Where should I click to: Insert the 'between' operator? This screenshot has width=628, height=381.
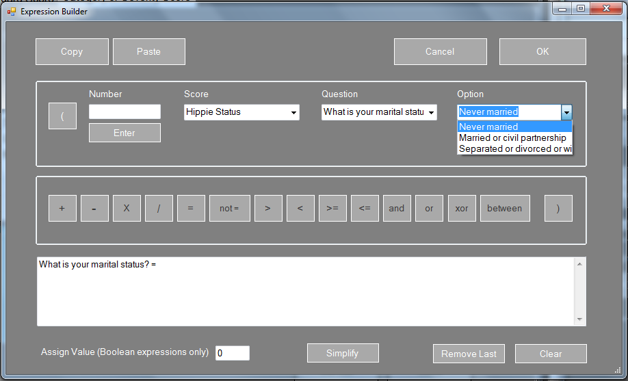click(x=505, y=209)
